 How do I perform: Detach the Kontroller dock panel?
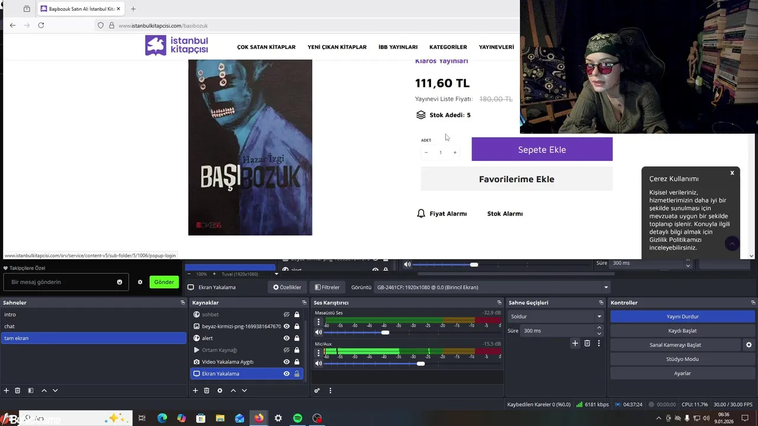[753, 302]
